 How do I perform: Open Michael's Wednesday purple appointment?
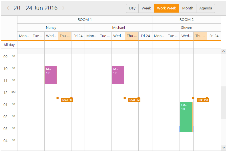tap(118, 75)
